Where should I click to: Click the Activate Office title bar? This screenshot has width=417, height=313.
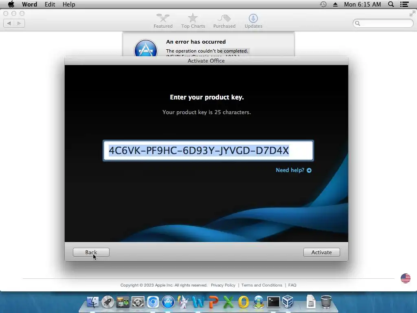click(x=206, y=61)
